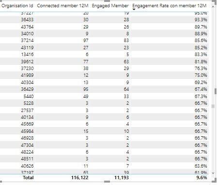This screenshot has width=218, height=185.
Task: Select organisation 41989 cell
Action: point(27,75)
